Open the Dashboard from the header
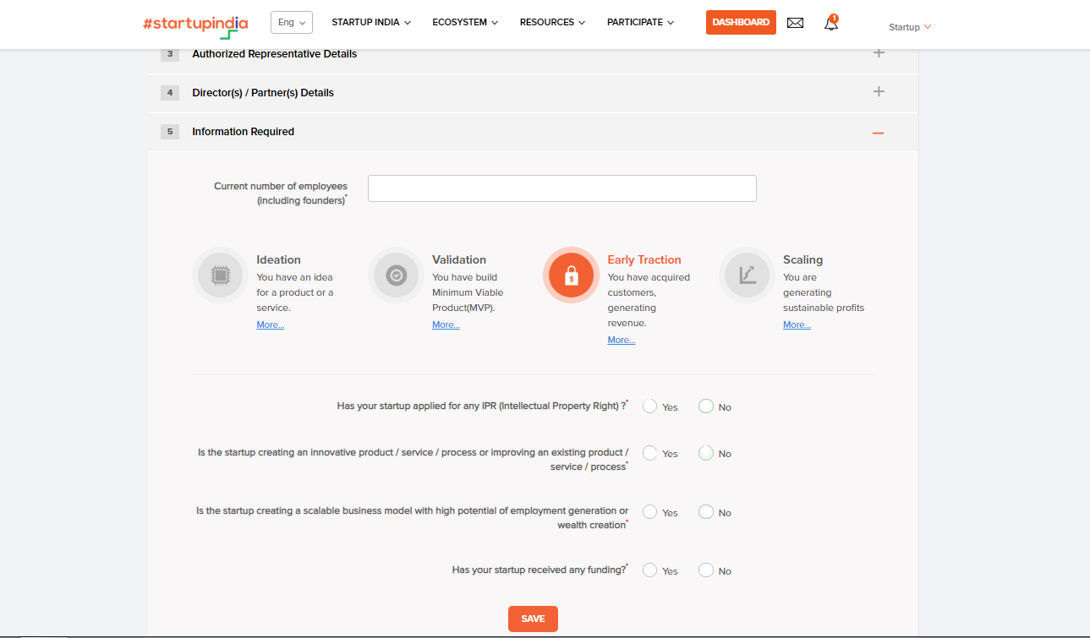This screenshot has width=1090, height=638. coord(740,22)
